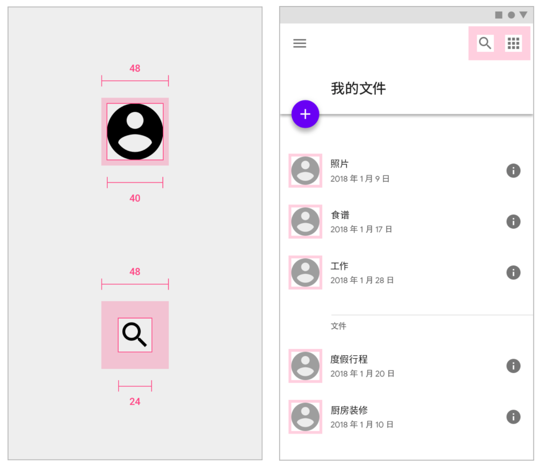Switch to grid view icon
The height and width of the screenshot is (468, 541).
[513, 43]
